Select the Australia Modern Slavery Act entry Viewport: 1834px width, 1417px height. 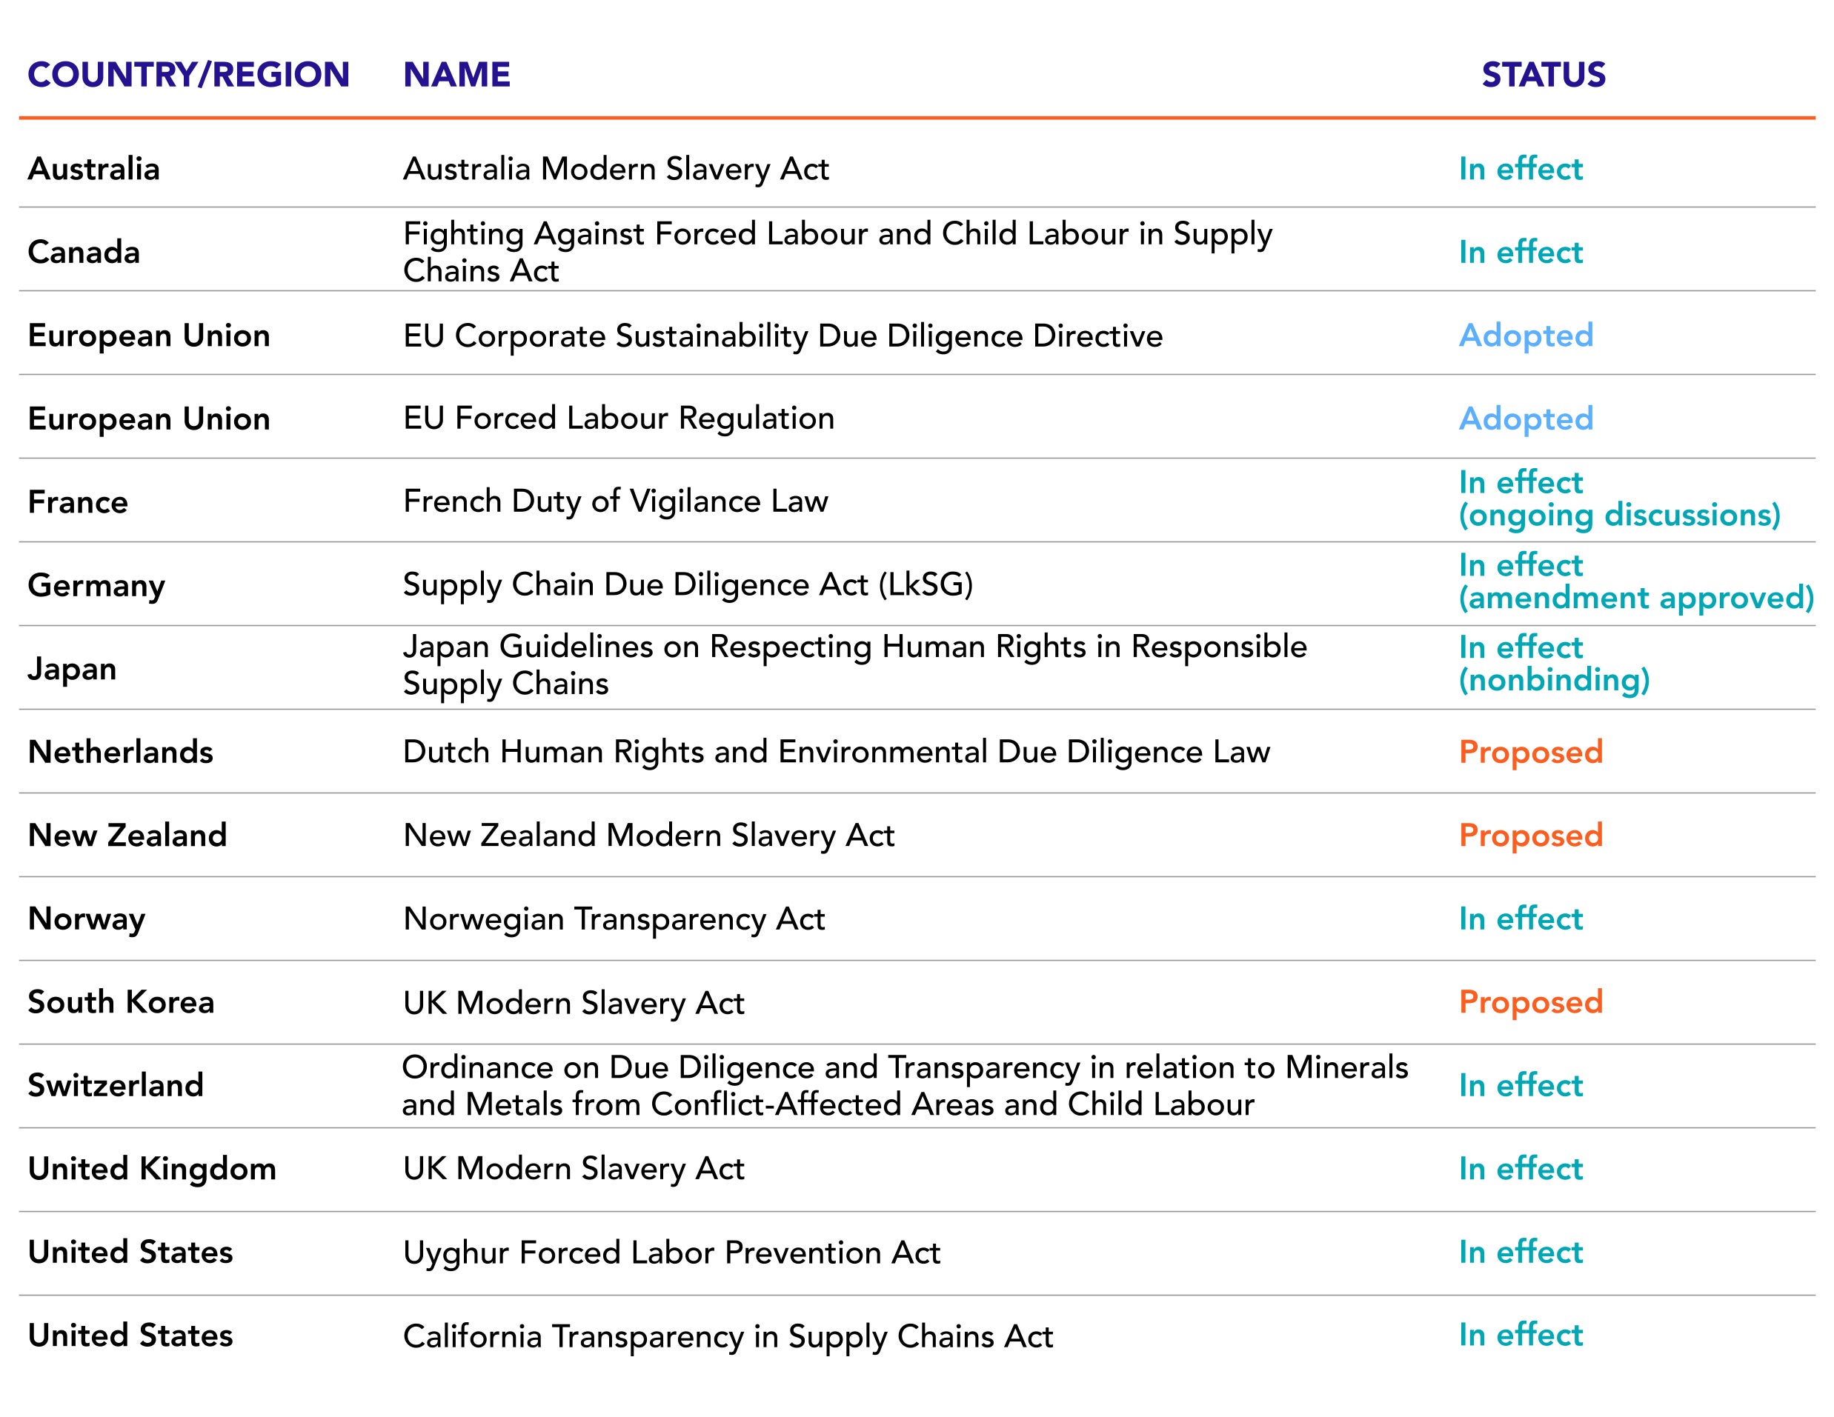(x=616, y=169)
